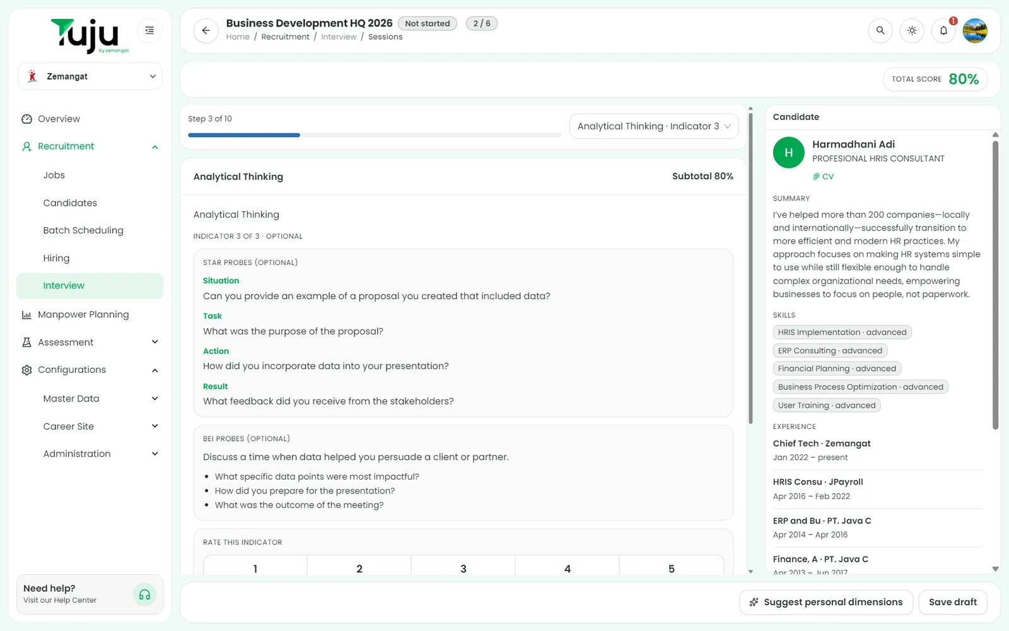
Task: Collapse the sidebar using the menu icon
Action: [149, 30]
